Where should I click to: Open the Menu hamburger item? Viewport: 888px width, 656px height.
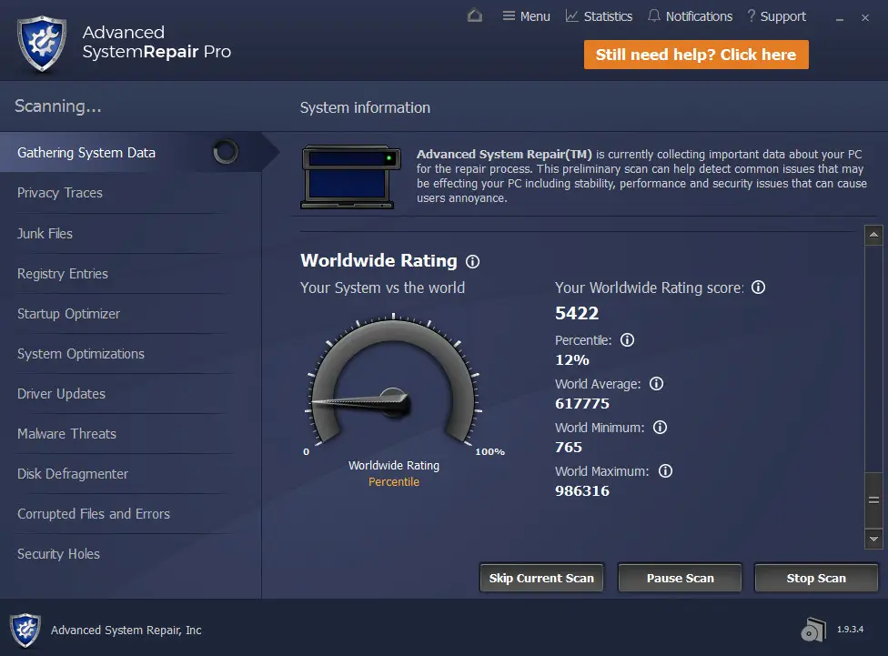(526, 16)
